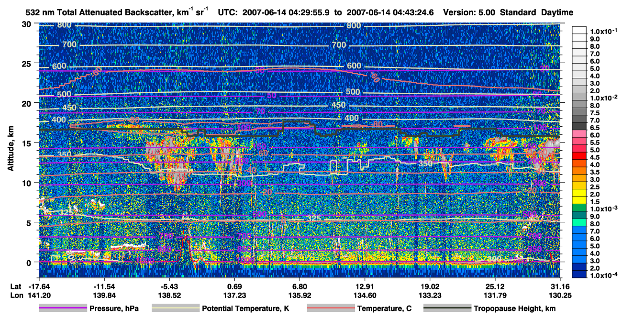Click longitude value 139.84
Image resolution: width=622 pixels, height=319 pixels.
coord(104,295)
